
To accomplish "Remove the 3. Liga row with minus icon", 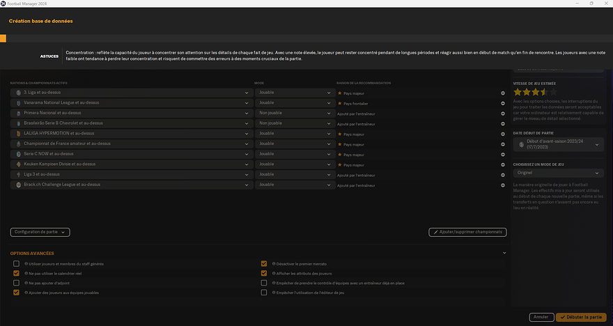I will tap(503, 93).
